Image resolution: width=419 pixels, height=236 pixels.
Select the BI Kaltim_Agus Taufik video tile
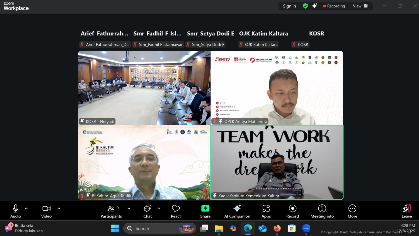(144, 162)
